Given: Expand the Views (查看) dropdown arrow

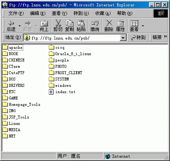Looking at the screenshot, I should pos(143,26).
